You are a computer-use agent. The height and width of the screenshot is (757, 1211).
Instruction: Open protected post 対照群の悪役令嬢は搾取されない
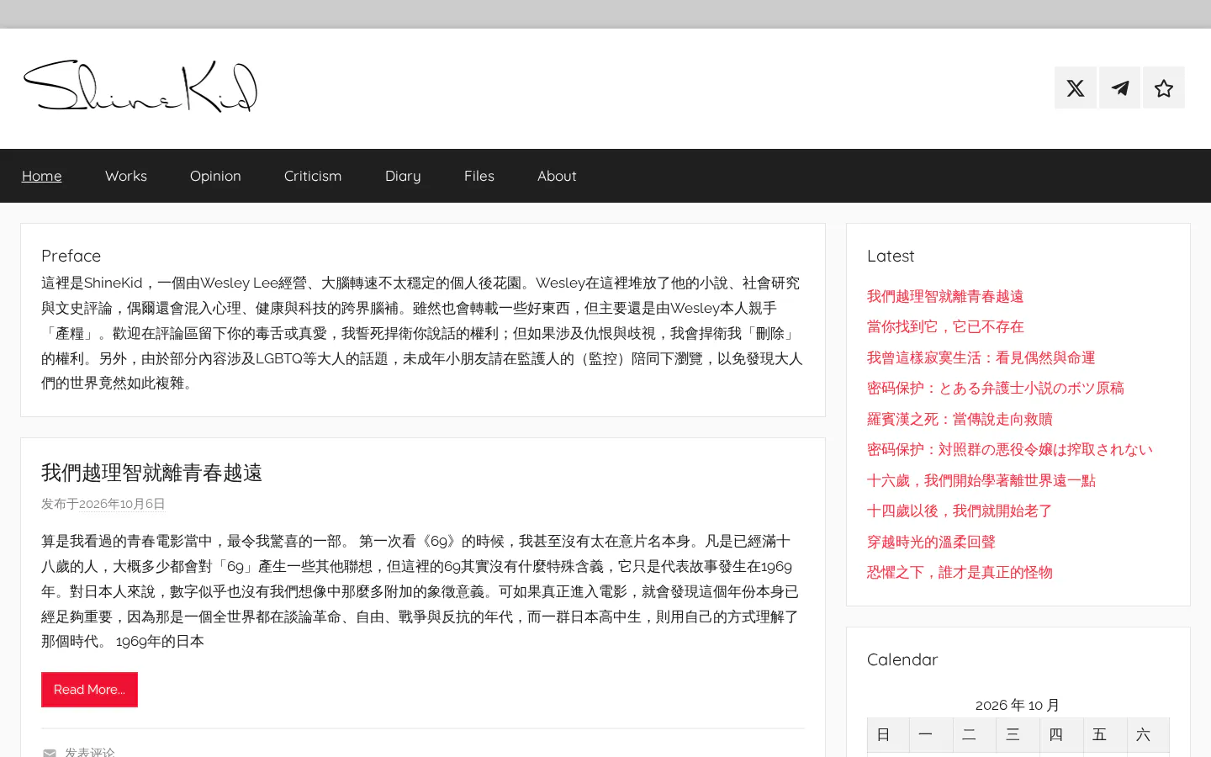coord(1010,449)
